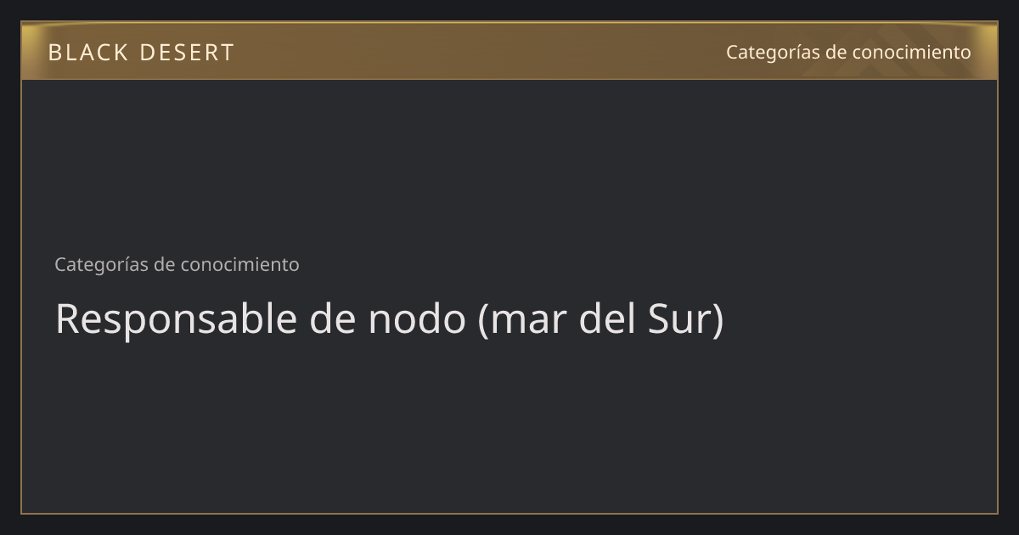Click the gold header bar's empty center area
The height and width of the screenshot is (535, 1019).
[480, 53]
